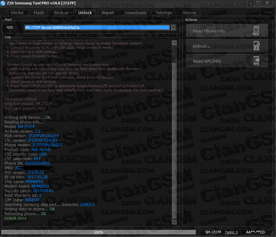Open the History tab
276x237 pixels.
(189, 13)
